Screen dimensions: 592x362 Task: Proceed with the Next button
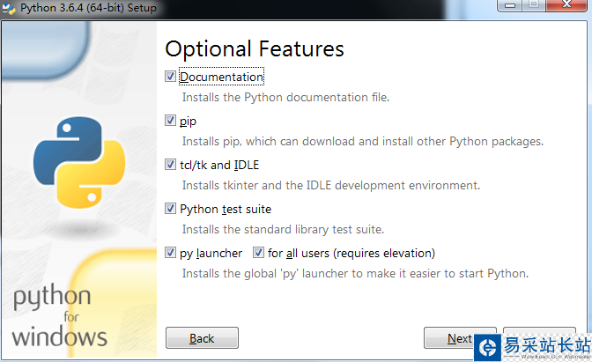pos(460,338)
